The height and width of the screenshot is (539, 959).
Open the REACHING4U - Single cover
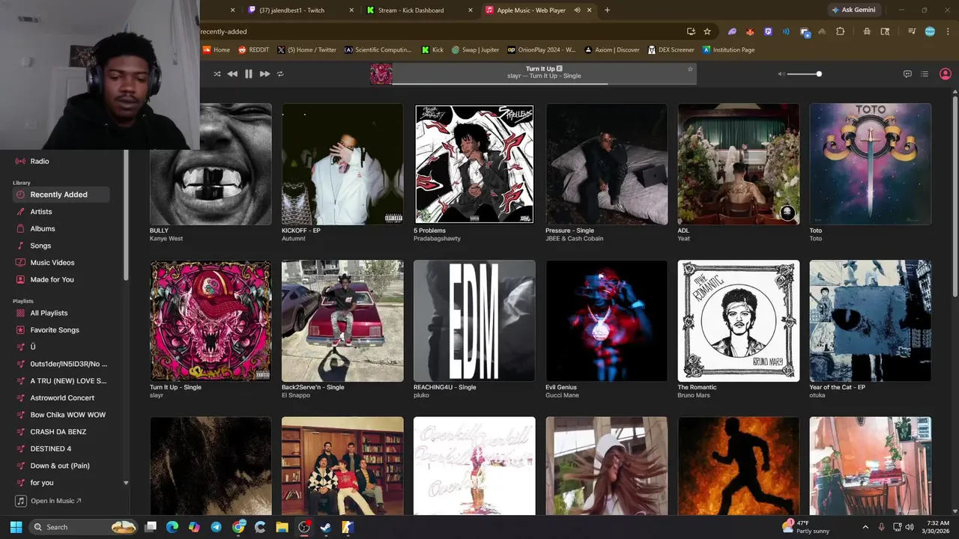click(474, 320)
